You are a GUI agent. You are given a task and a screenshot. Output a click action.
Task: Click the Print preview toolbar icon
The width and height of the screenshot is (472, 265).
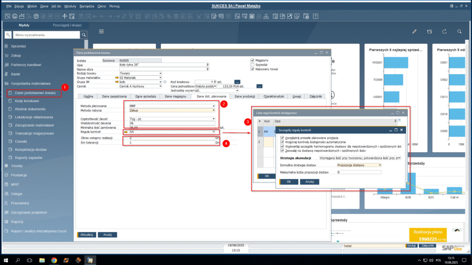click(7, 16)
